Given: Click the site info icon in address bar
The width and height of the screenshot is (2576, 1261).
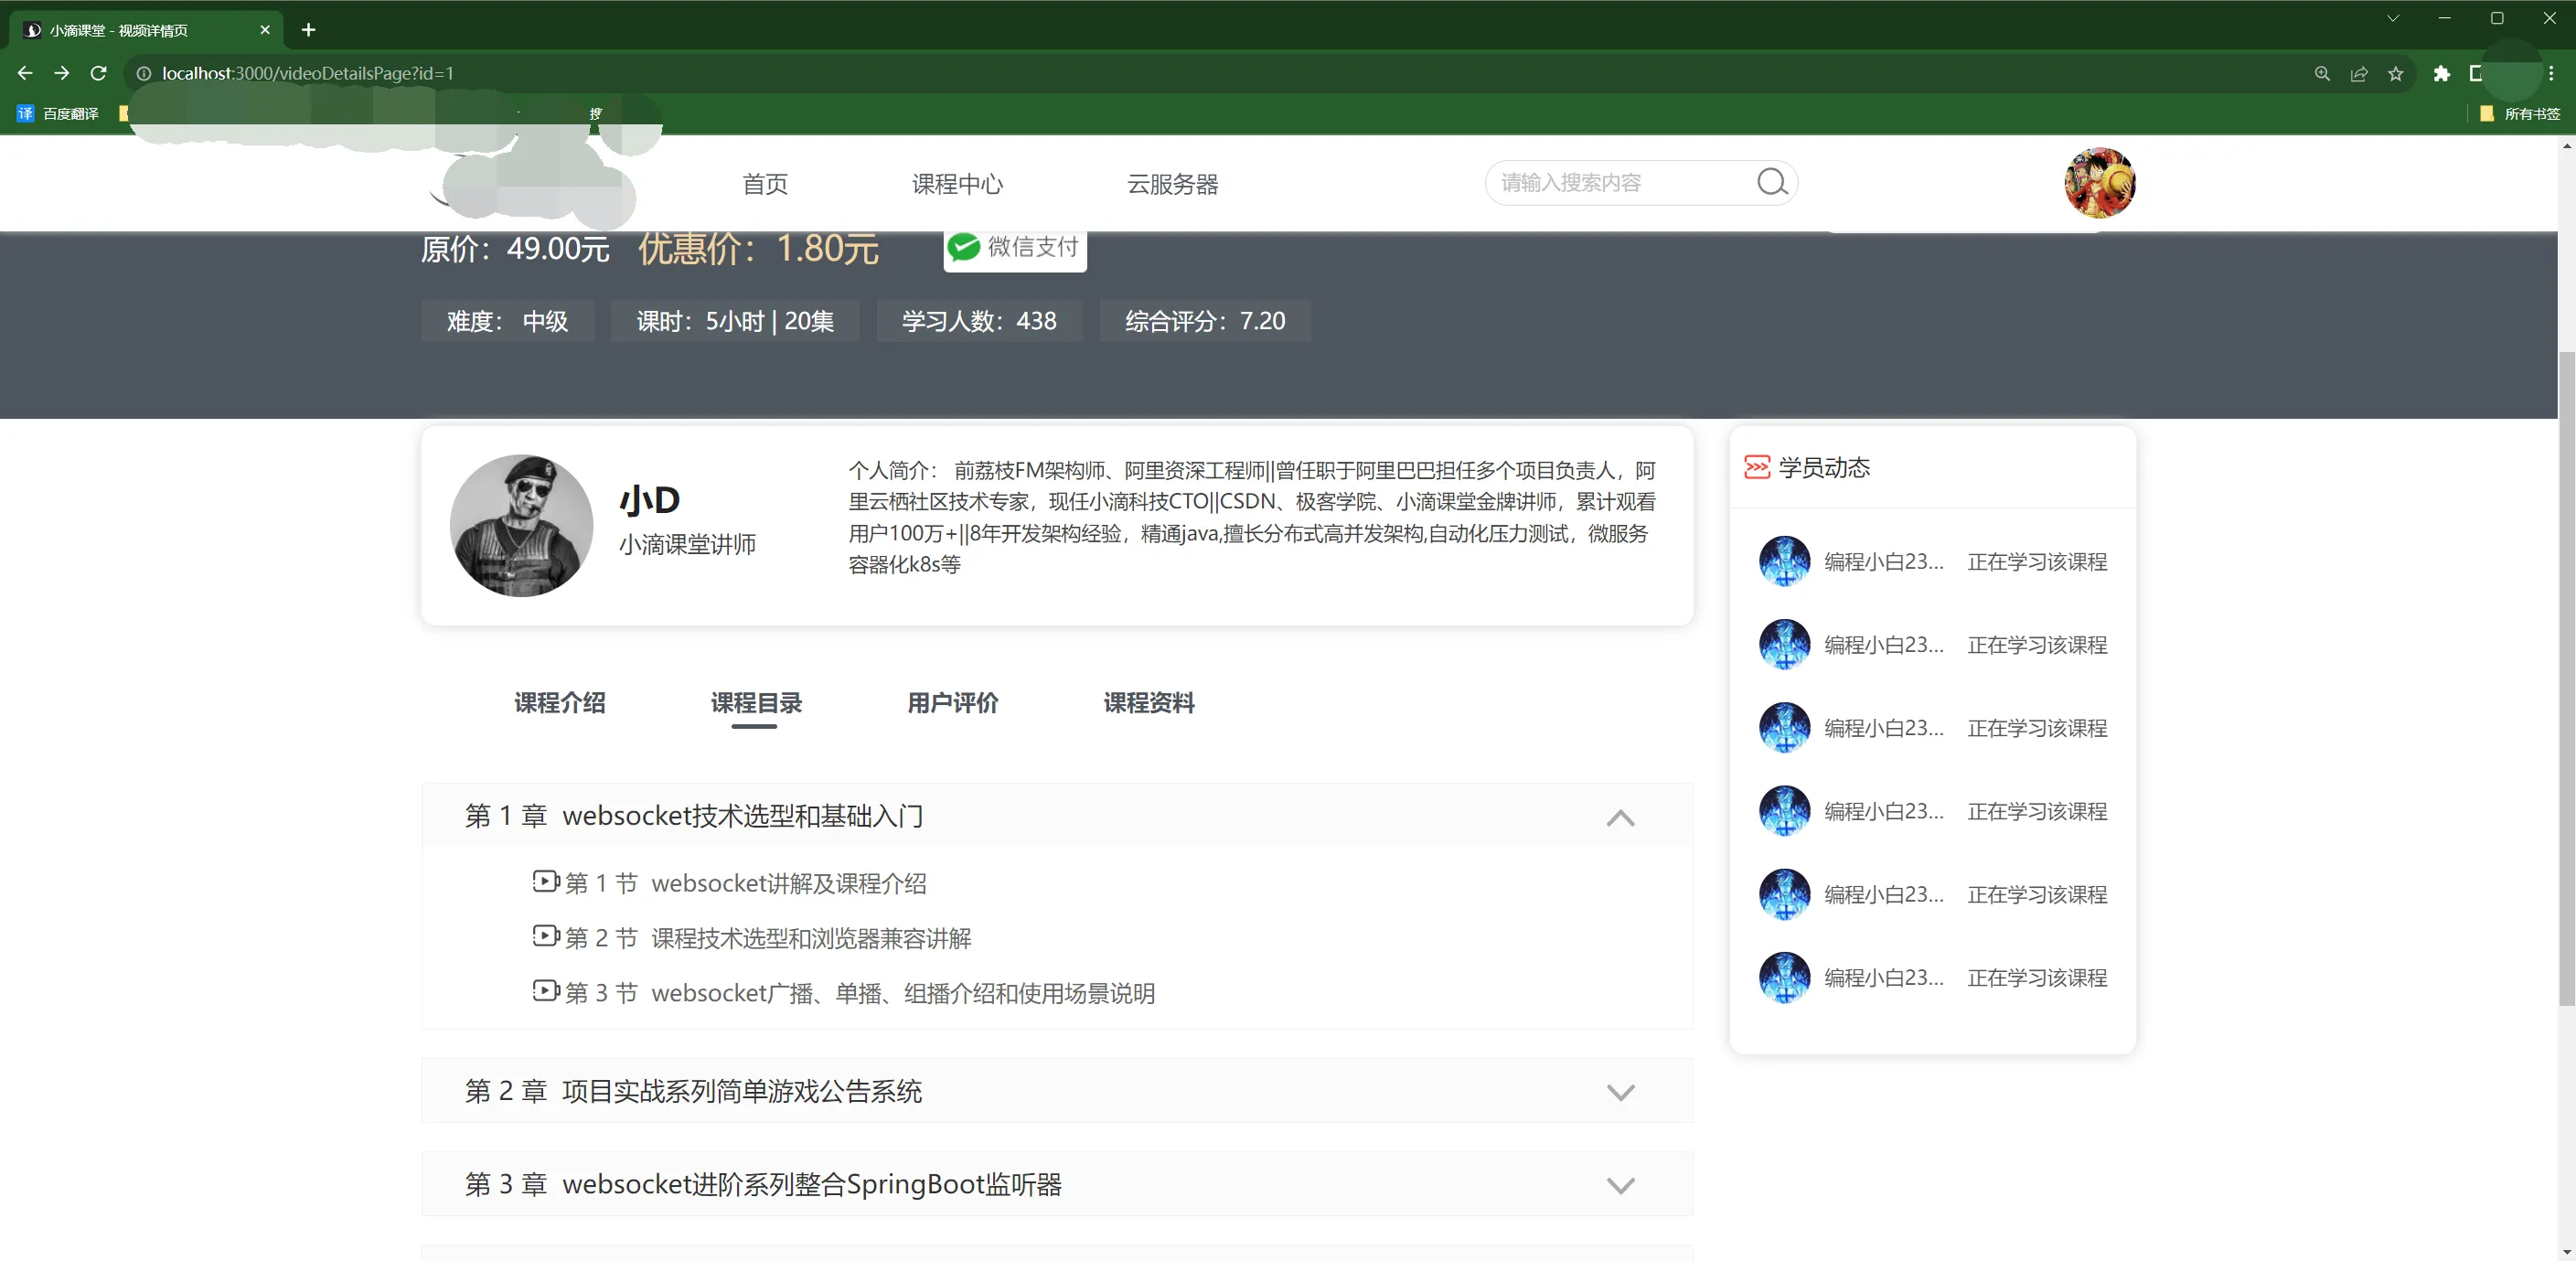Looking at the screenshot, I should pyautogui.click(x=144, y=73).
